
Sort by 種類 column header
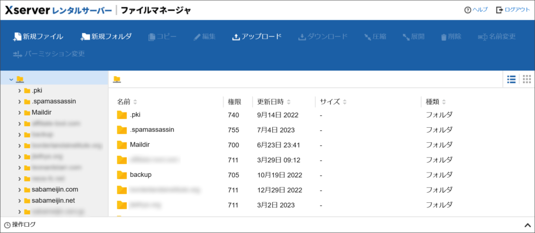tap(436, 102)
